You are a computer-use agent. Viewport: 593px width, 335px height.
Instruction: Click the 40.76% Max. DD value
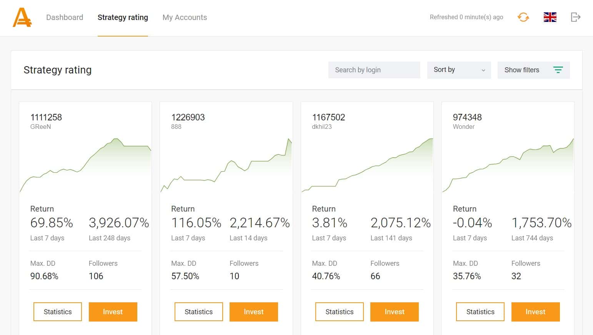[x=326, y=276]
